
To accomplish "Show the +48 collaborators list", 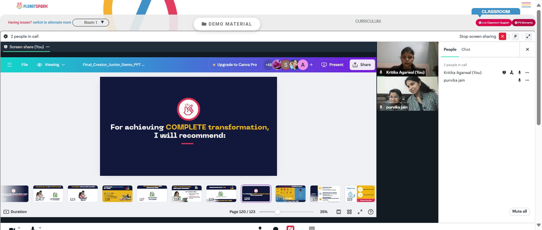I will click(269, 65).
